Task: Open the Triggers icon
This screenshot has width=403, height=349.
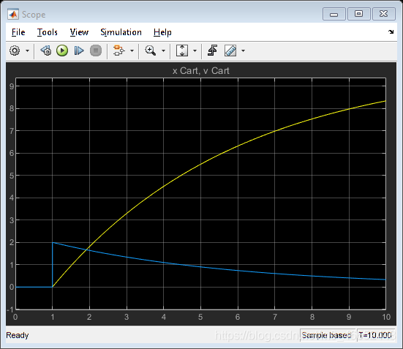Action: pos(212,50)
